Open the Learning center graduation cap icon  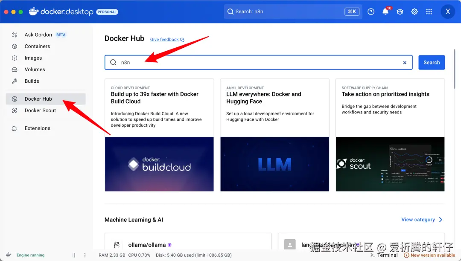point(400,12)
